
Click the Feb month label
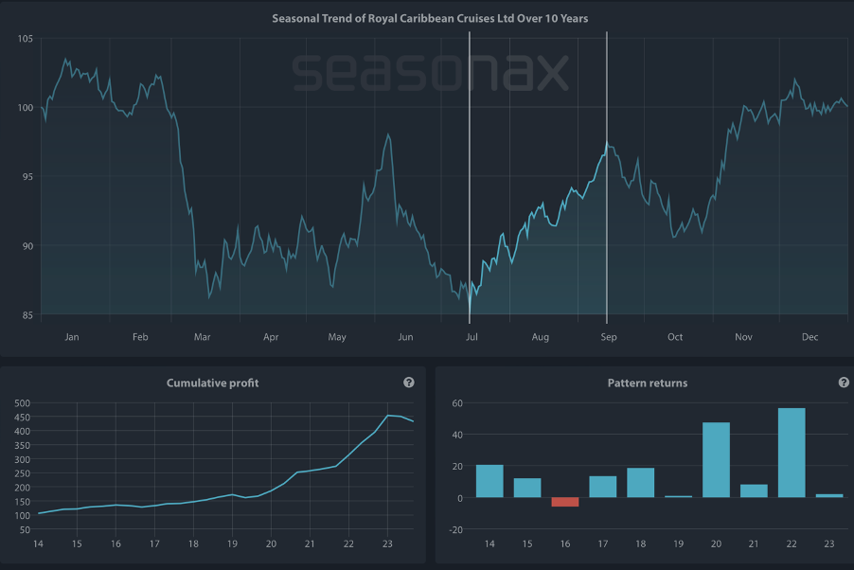(140, 337)
